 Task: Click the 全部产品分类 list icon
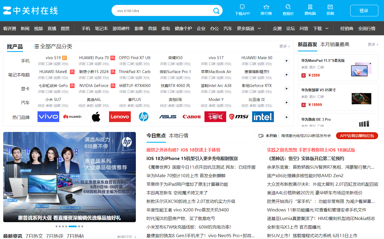pyautogui.click(x=36, y=47)
